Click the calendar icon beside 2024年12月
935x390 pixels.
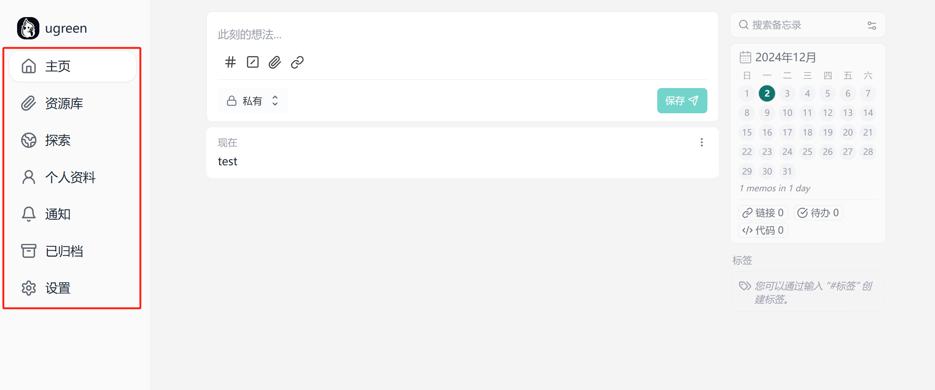tap(745, 57)
